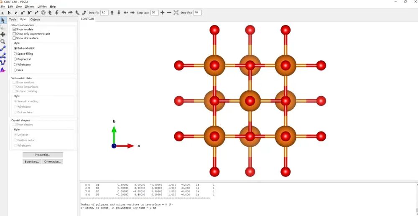Click the Boundary... button
The image size is (418, 216).
click(x=32, y=161)
